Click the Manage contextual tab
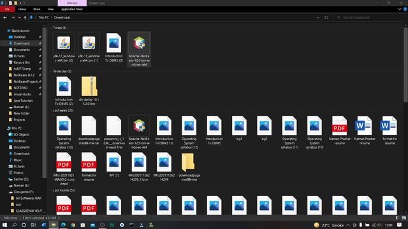The image size is (408, 229). pos(72,3)
